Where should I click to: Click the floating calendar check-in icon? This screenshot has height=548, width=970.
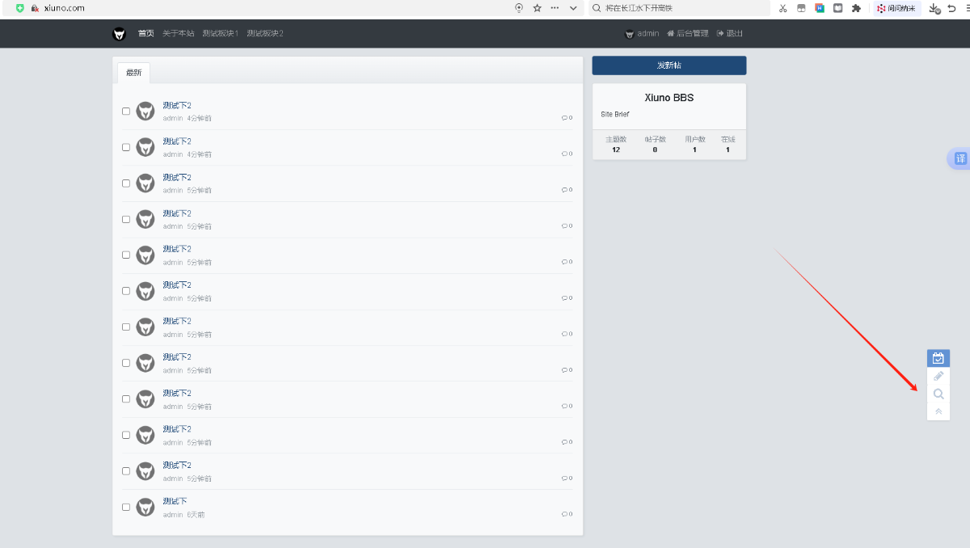(x=938, y=358)
